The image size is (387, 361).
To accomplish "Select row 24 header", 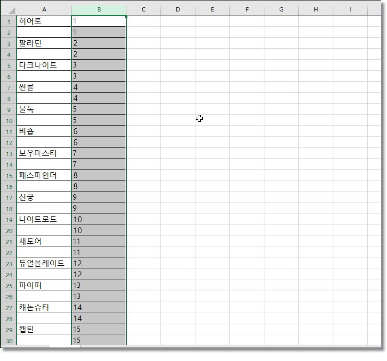I will [x=9, y=274].
